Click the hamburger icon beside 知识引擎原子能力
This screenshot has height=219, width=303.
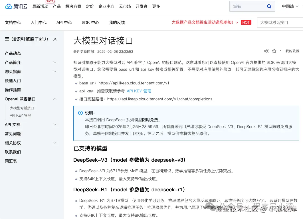tap(7, 39)
